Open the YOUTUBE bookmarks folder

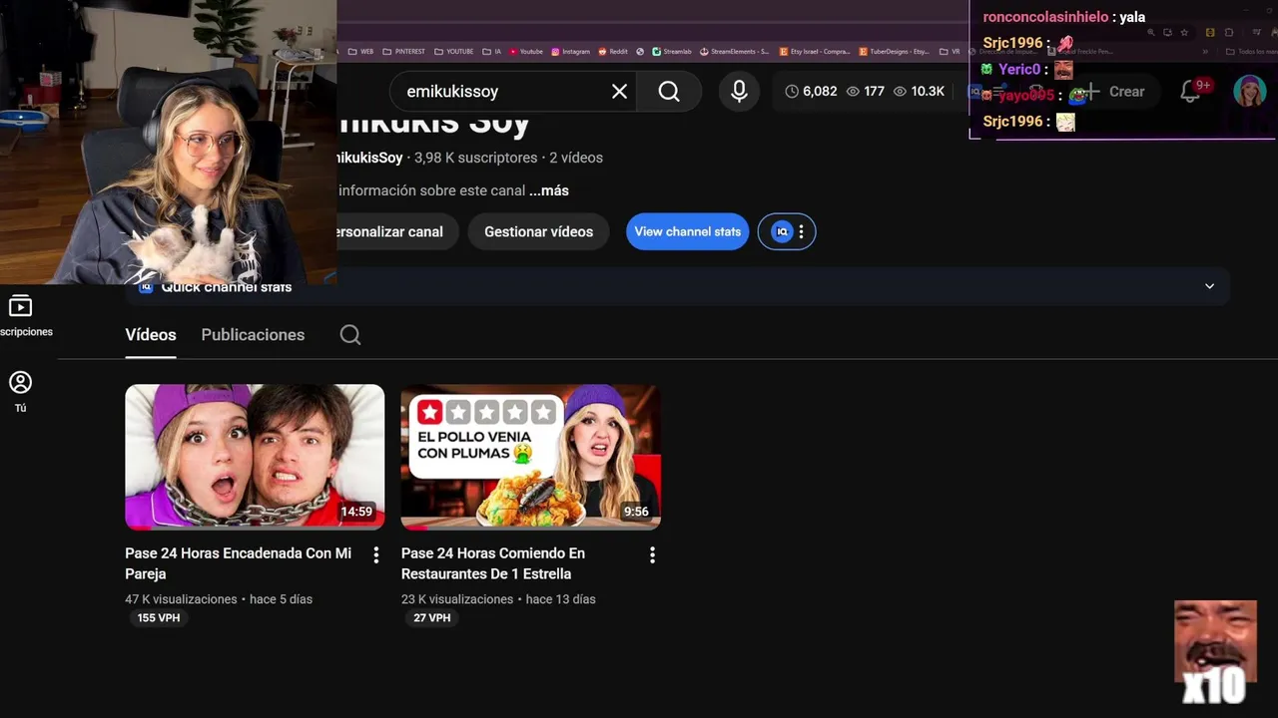tap(453, 51)
